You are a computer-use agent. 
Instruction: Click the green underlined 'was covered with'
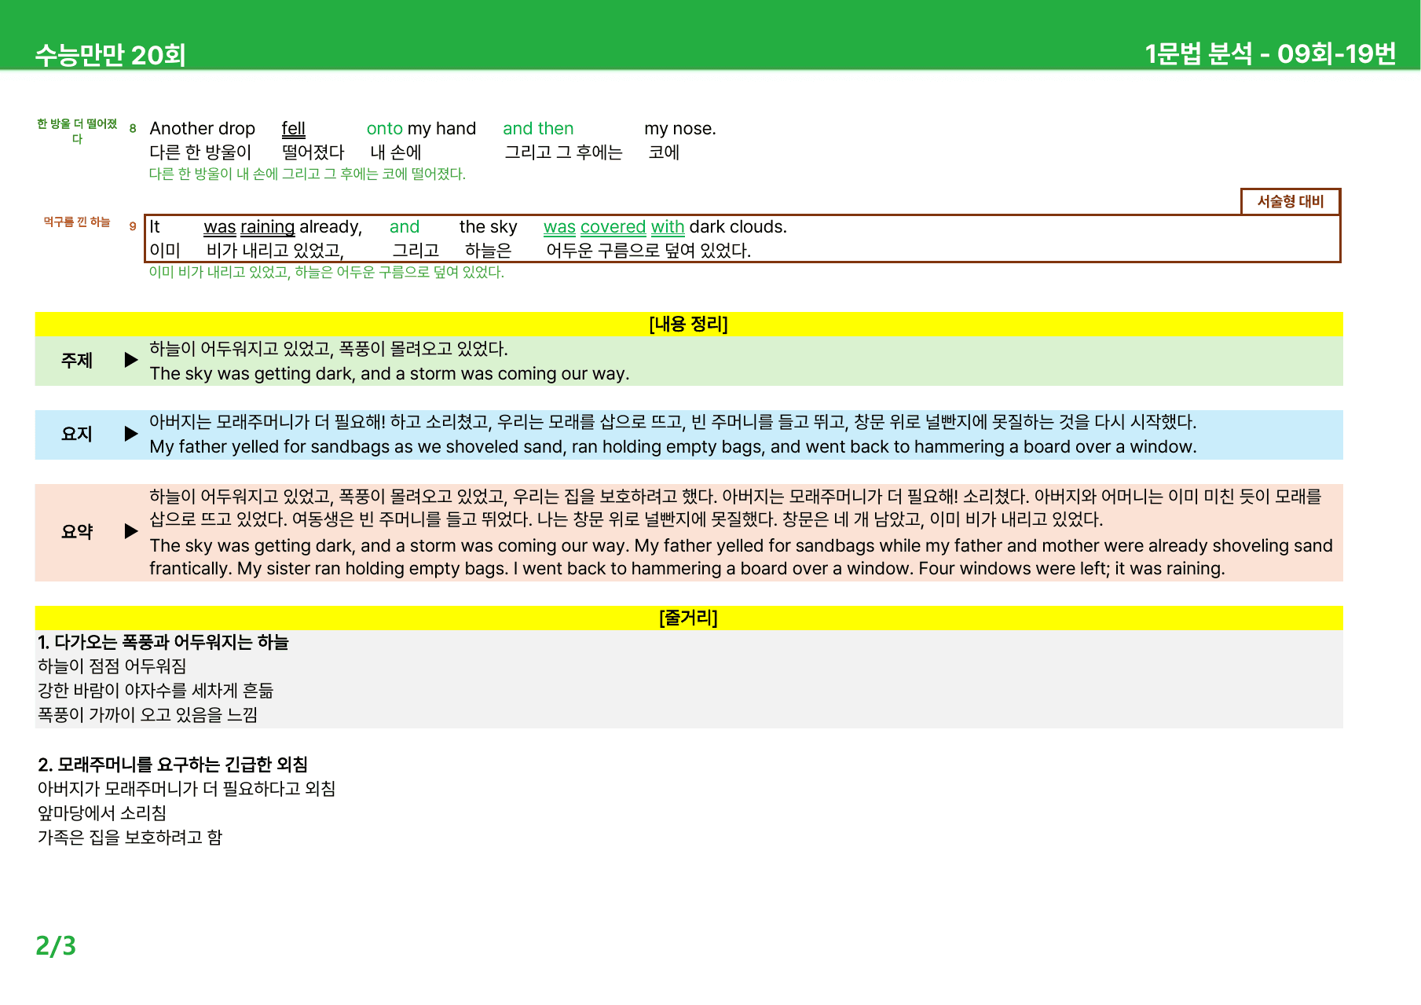click(613, 226)
